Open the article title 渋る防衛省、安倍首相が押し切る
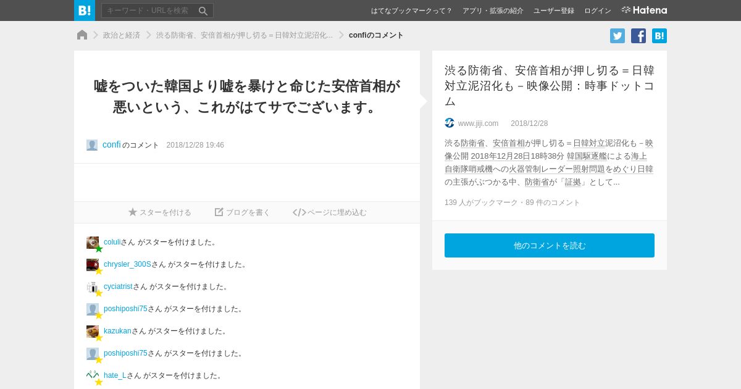 (x=550, y=85)
